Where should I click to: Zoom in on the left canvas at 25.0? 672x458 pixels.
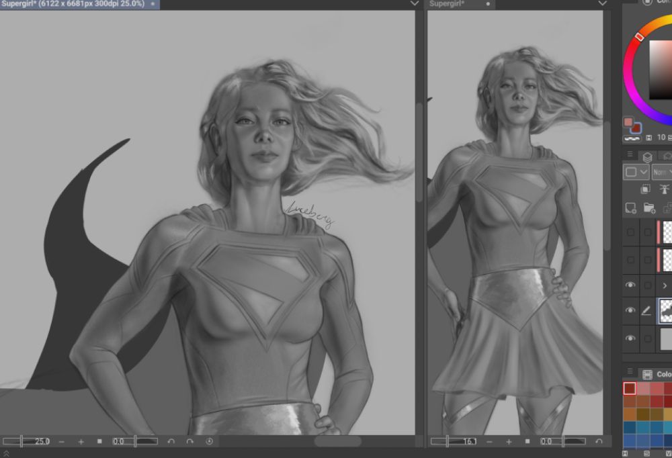point(81,441)
